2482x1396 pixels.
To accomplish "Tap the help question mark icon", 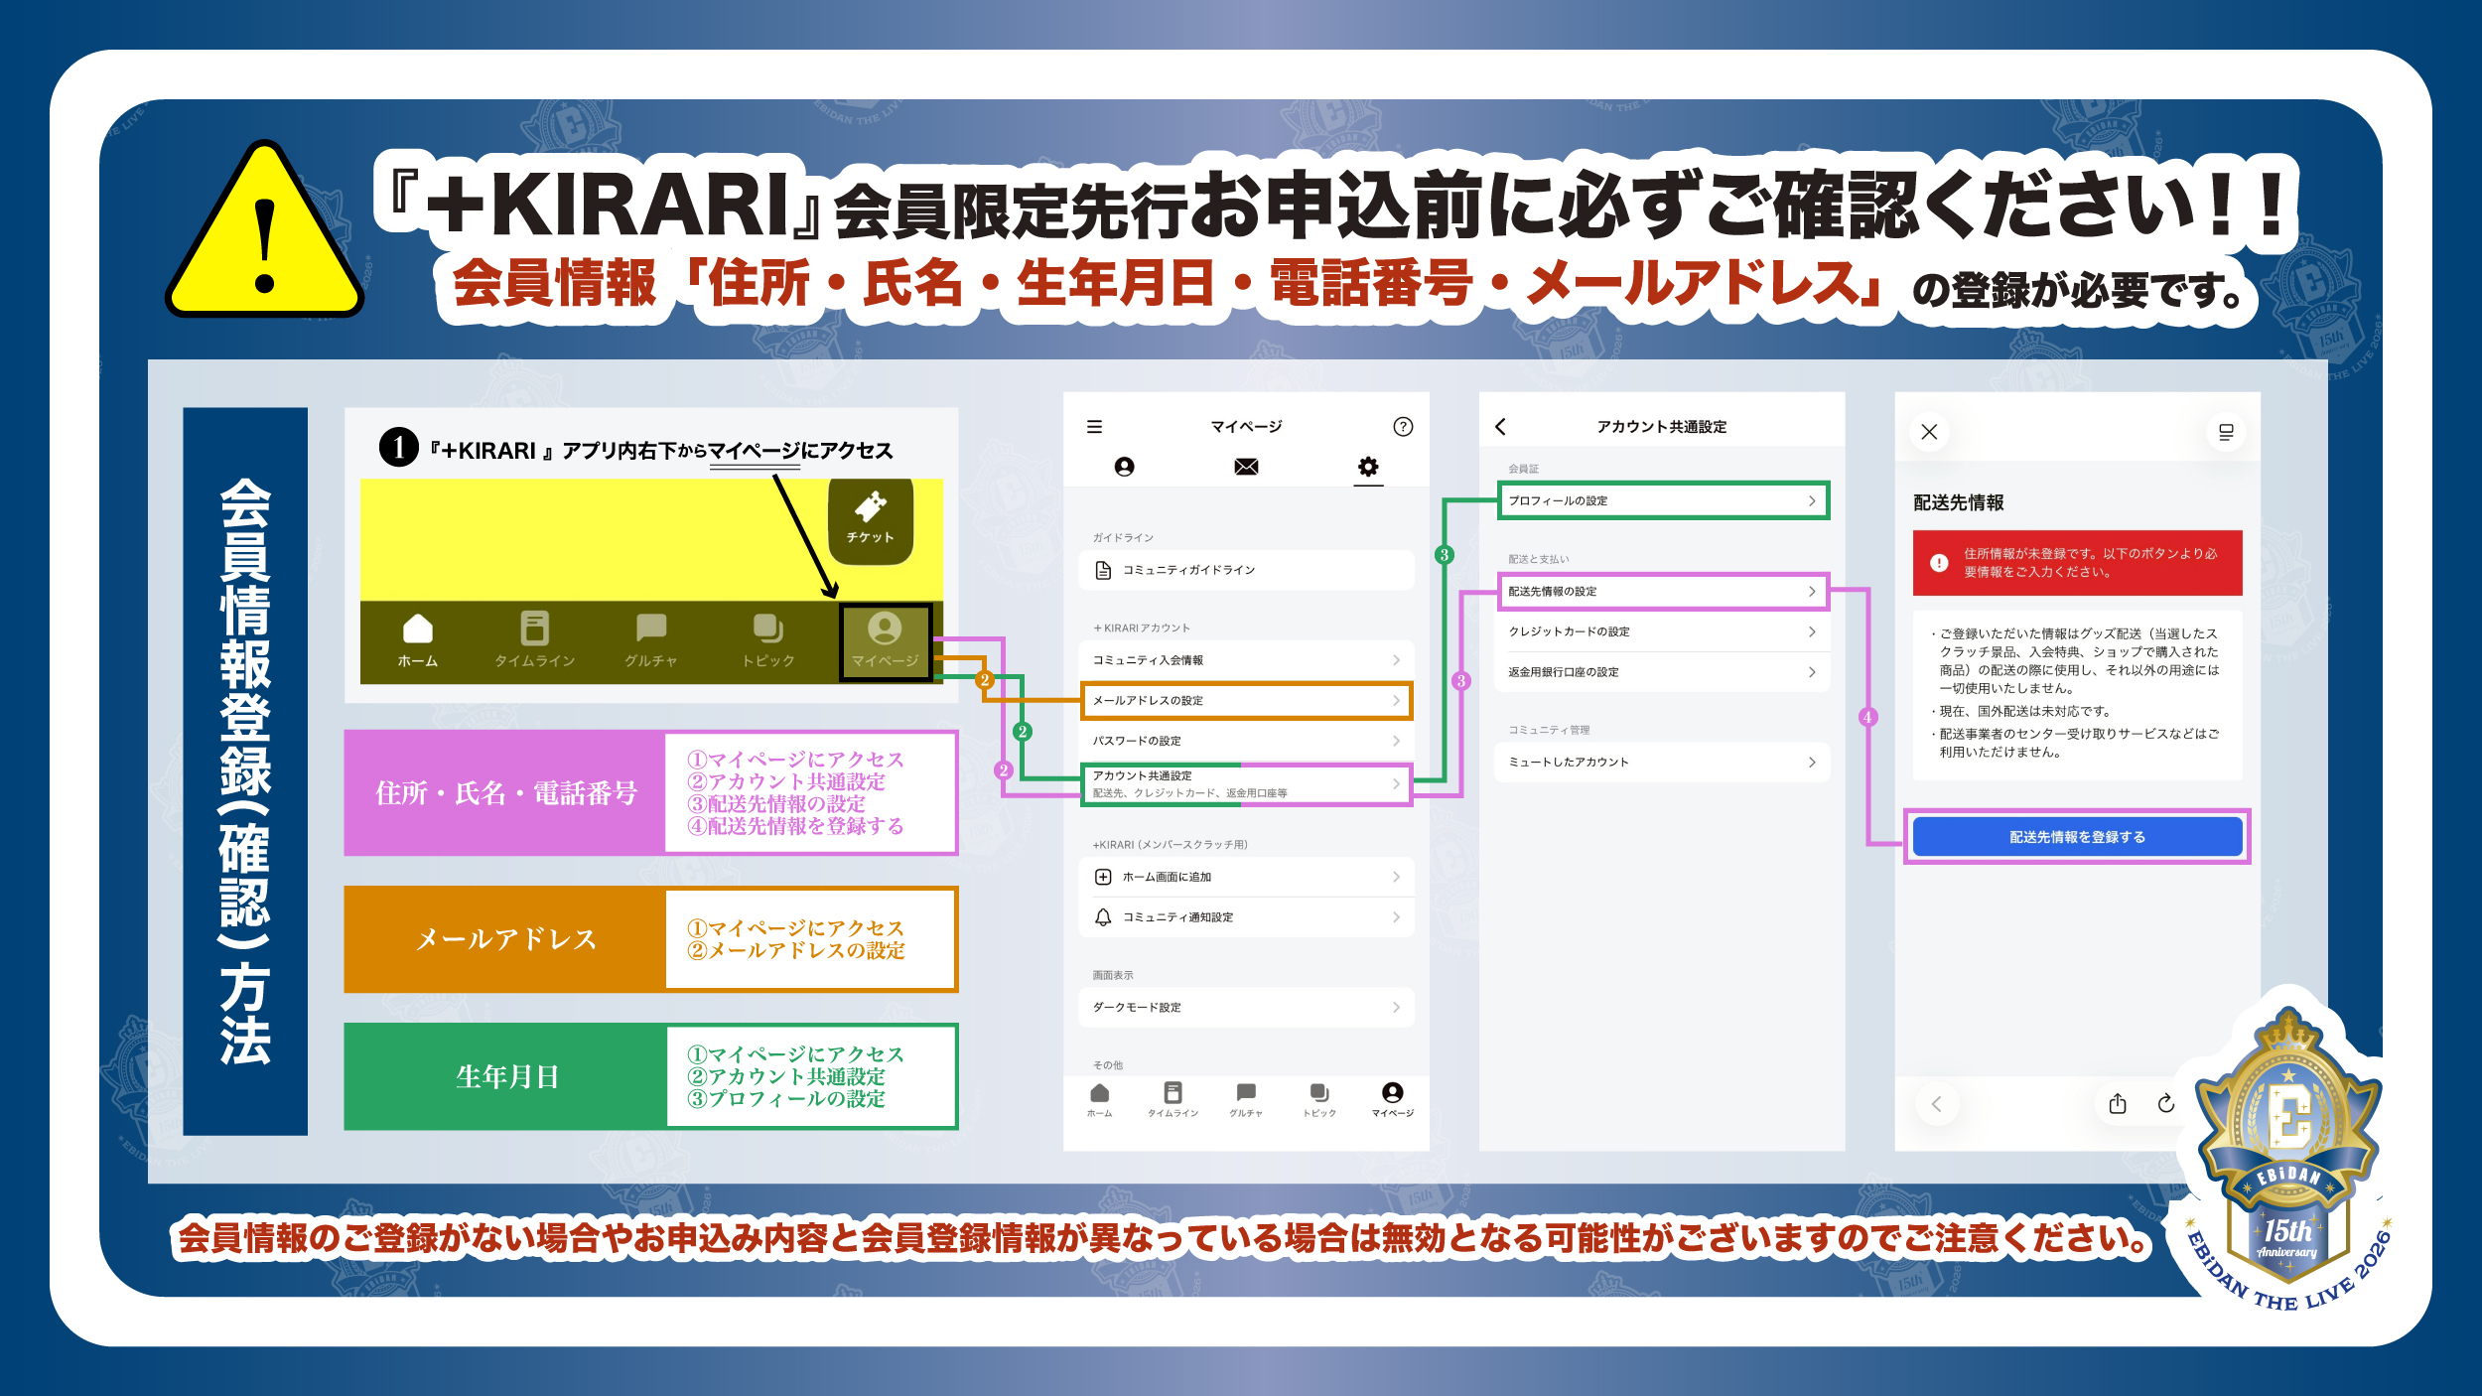I will coord(1403,427).
